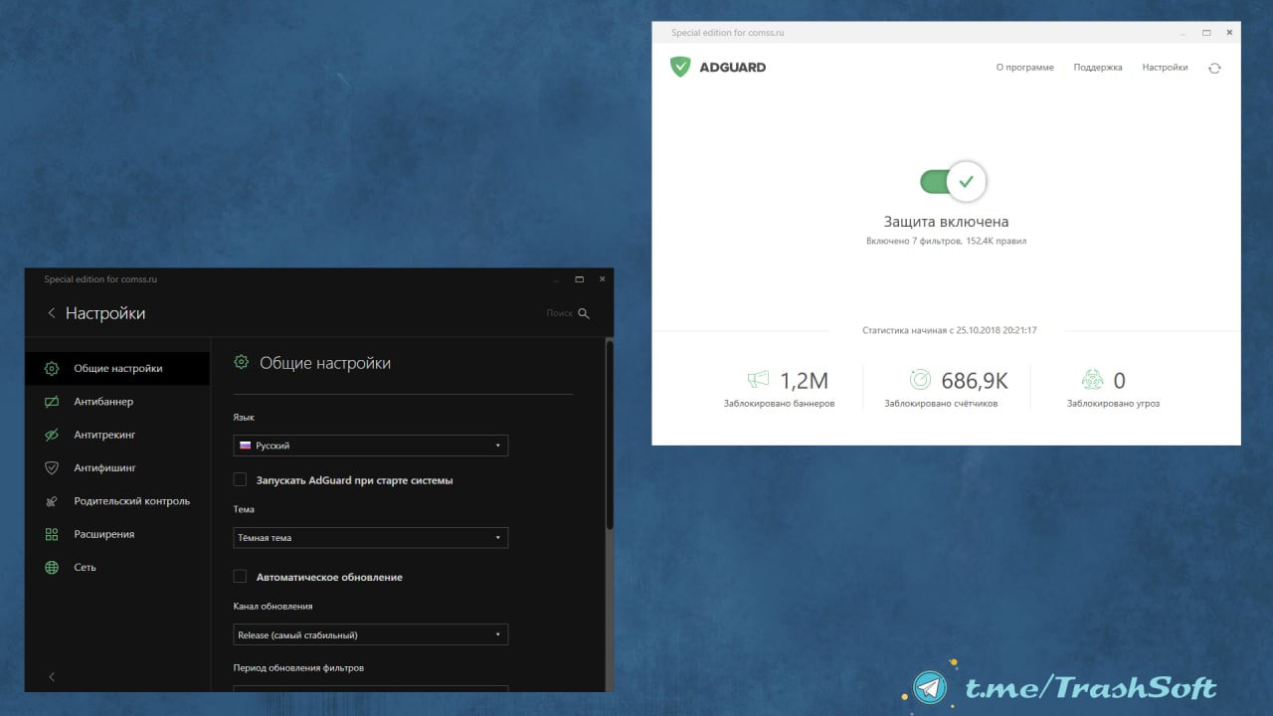Select Расширения in sidebar
The image size is (1273, 716).
tap(117, 534)
